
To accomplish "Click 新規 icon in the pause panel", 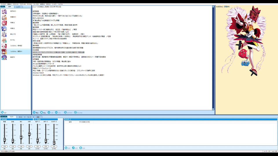I will pyautogui.click(x=66, y=148).
